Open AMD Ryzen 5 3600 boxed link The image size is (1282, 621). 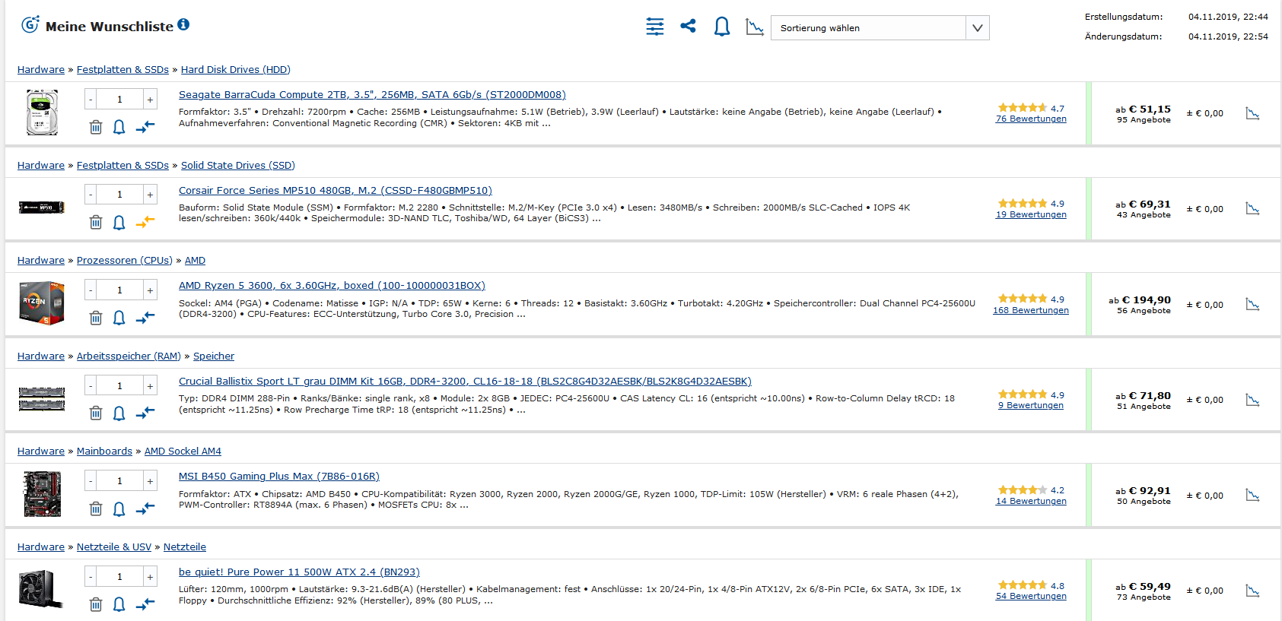tap(332, 286)
